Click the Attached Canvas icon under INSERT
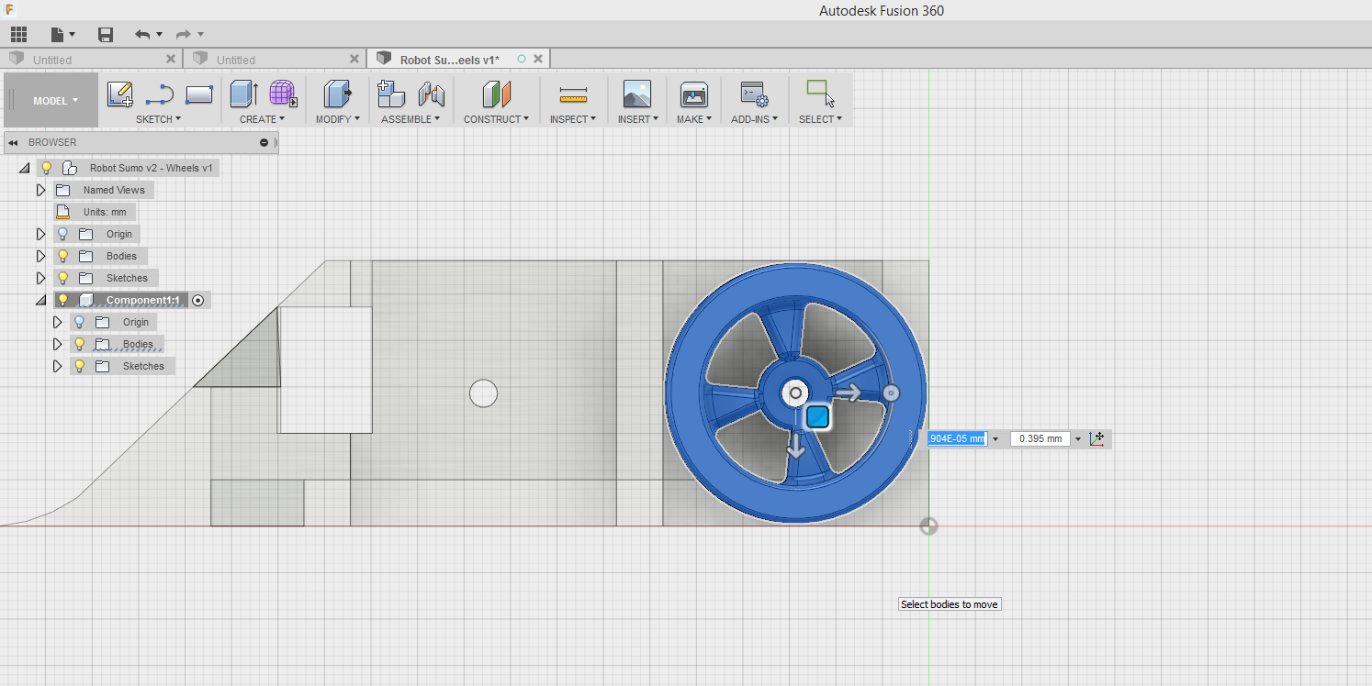Viewport: 1372px width, 686px height. (636, 94)
